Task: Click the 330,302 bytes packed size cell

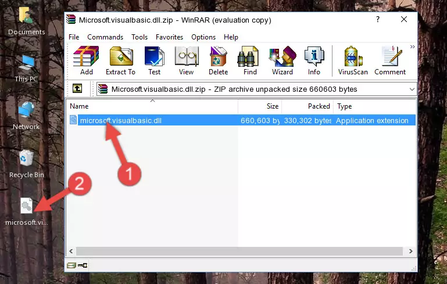Action: (x=307, y=120)
